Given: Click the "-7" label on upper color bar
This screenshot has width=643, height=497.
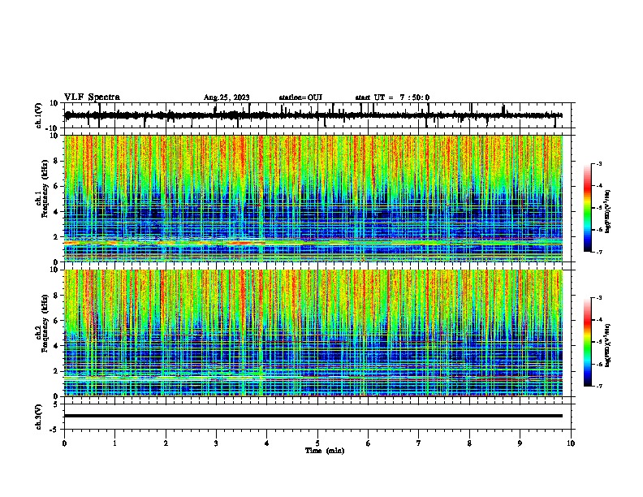Looking at the screenshot, I should pyautogui.click(x=599, y=252).
